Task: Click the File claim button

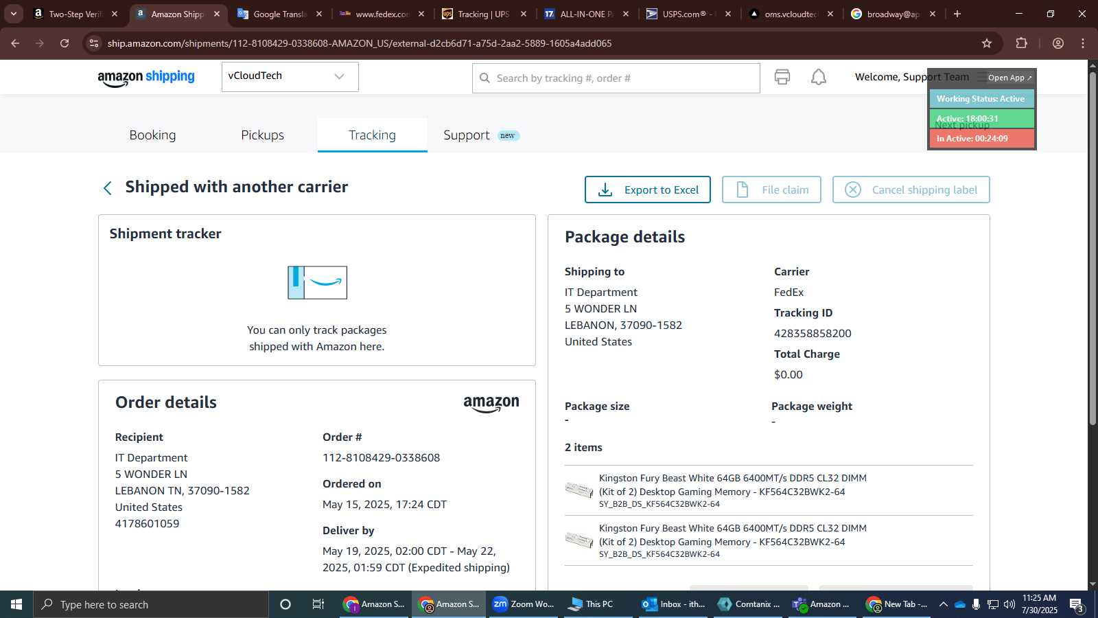Action: click(771, 190)
